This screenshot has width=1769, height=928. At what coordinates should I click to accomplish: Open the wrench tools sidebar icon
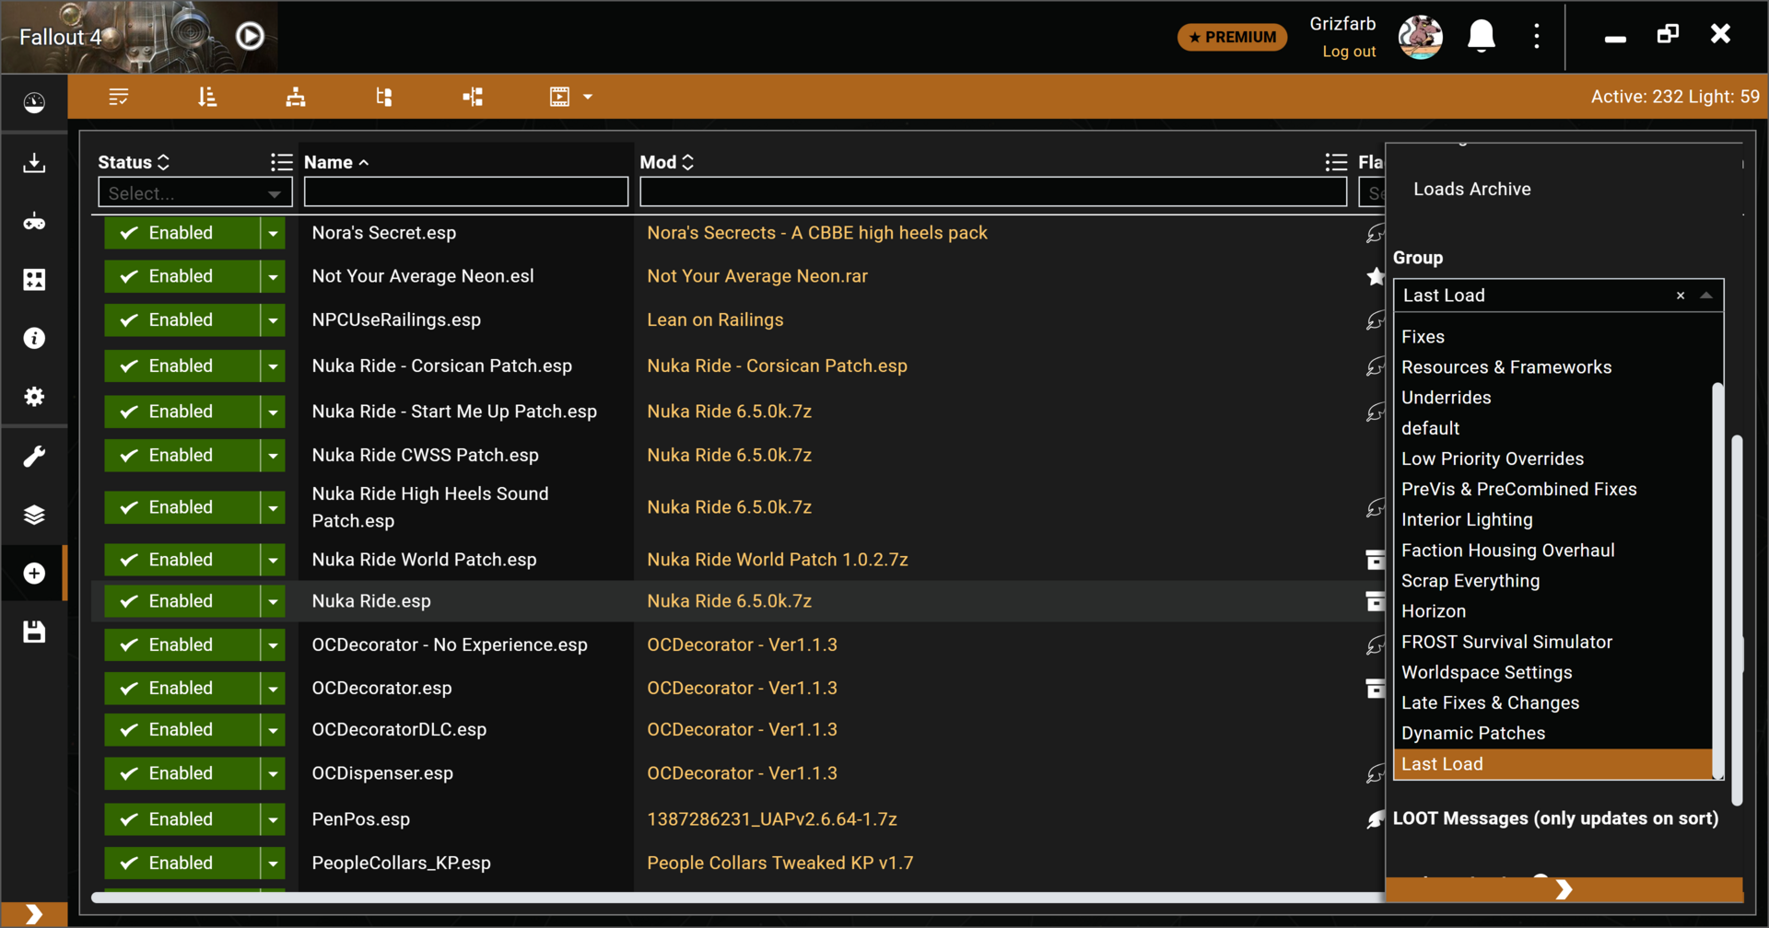coord(34,456)
